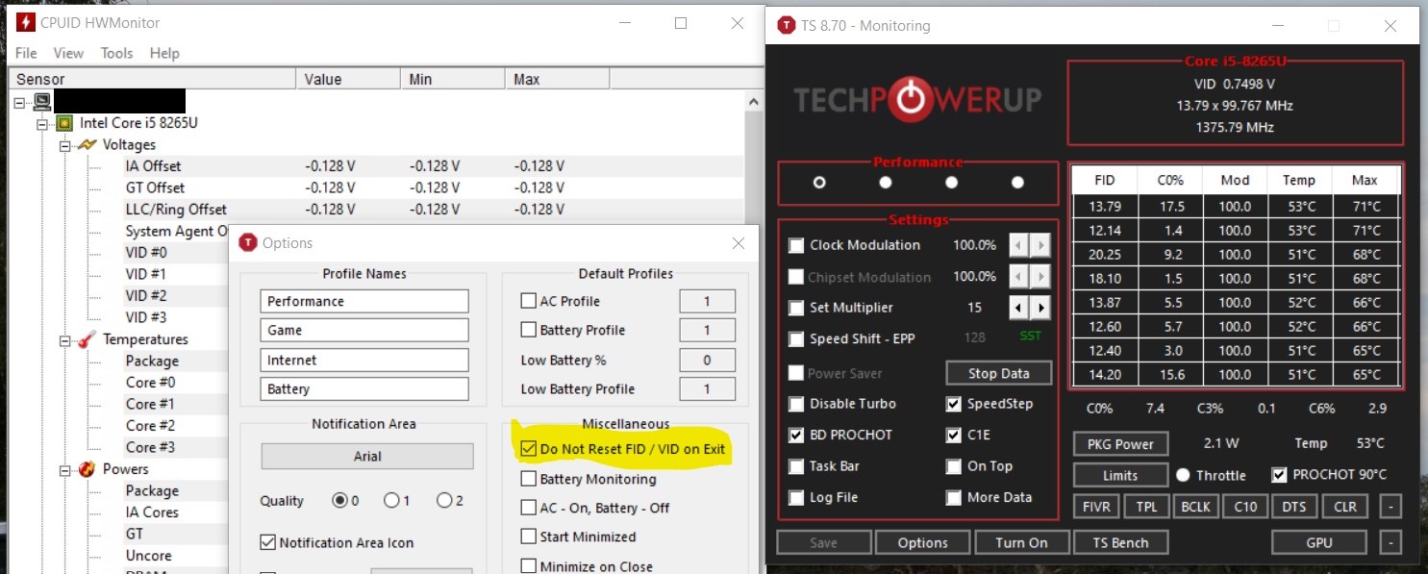Click the Stop Data button
Image resolution: width=1428 pixels, height=574 pixels.
point(998,373)
